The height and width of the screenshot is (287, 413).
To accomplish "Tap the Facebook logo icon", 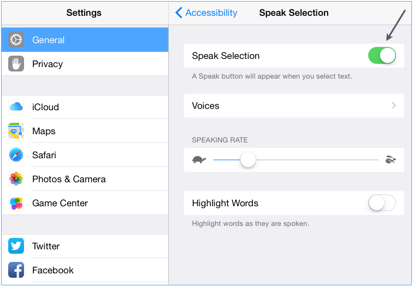I will (16, 270).
